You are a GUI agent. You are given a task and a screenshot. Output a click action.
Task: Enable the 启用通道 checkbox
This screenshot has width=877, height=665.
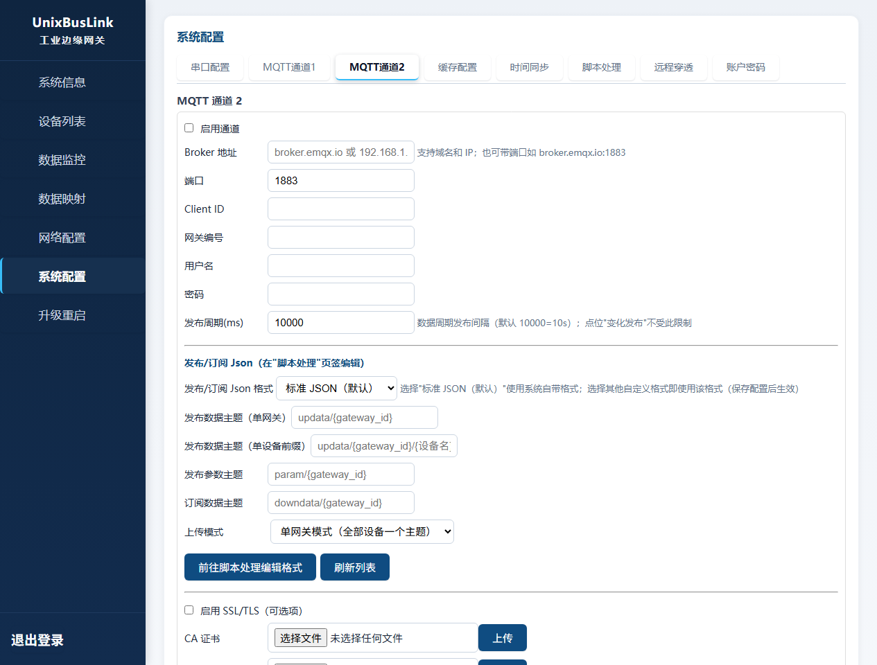click(189, 128)
